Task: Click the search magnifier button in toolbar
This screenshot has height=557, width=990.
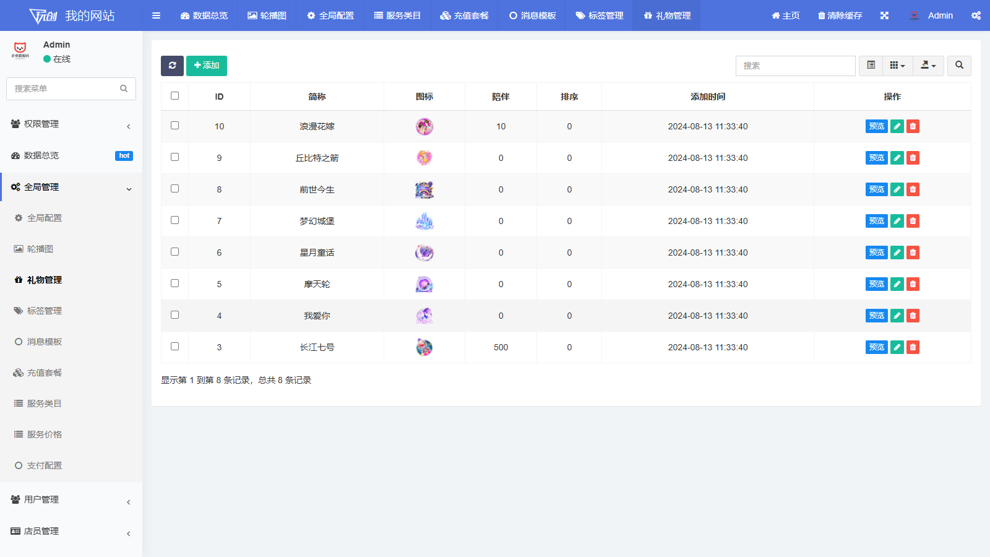Action: (x=959, y=66)
